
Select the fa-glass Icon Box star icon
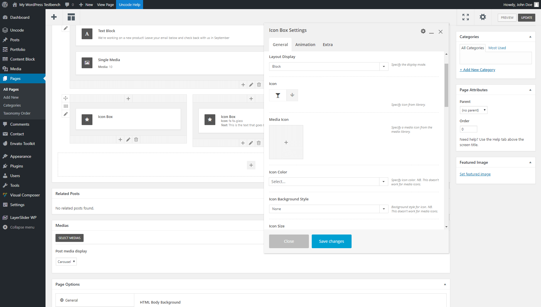coord(210,120)
